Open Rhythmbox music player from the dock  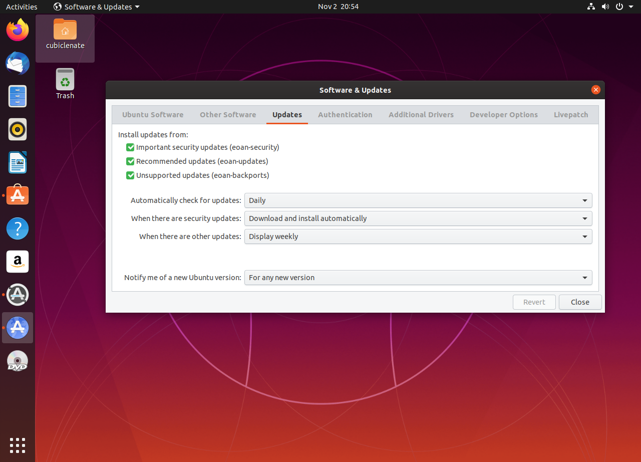18,129
